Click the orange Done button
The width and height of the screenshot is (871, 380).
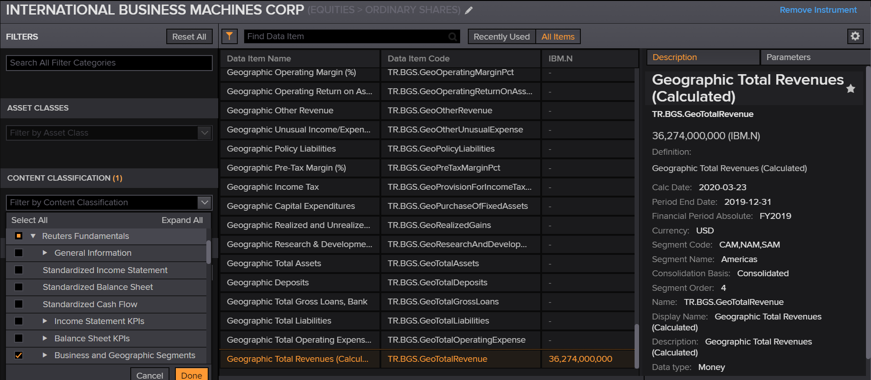(191, 375)
